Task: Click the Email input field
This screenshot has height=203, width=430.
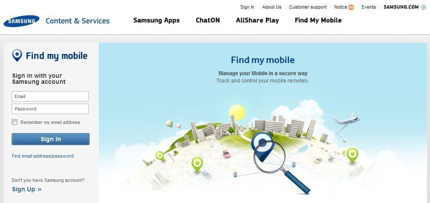Action: tap(50, 96)
